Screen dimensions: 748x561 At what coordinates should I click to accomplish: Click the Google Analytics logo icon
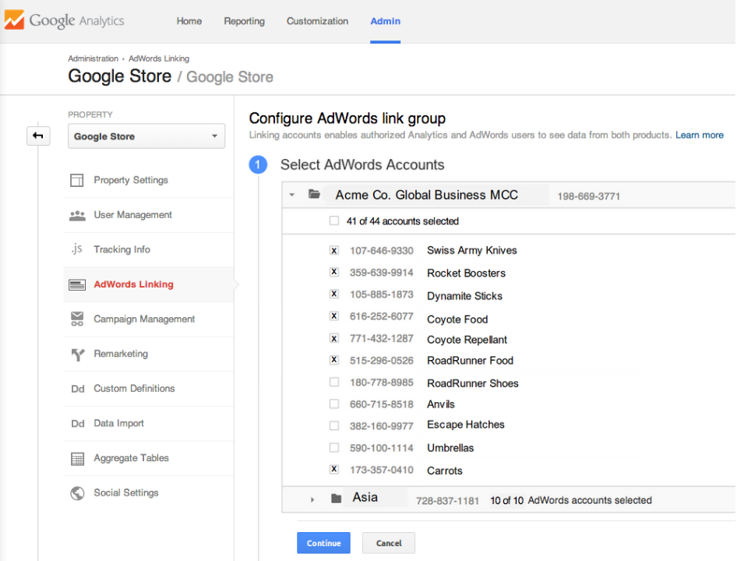(x=14, y=20)
